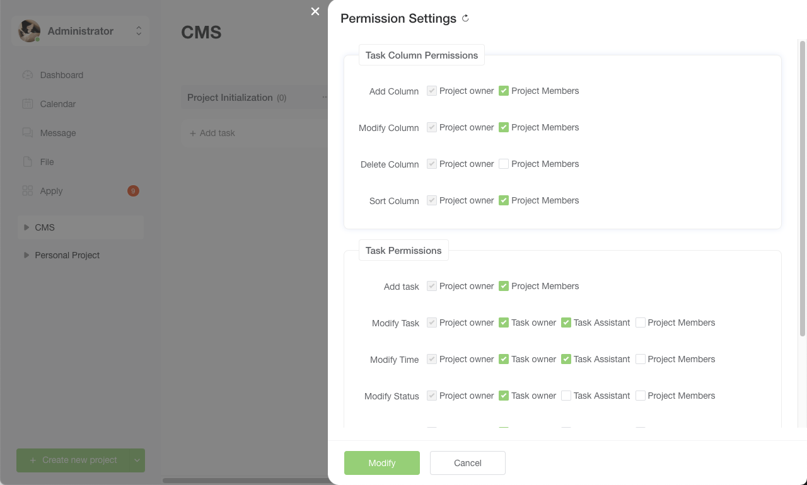Enable Project Members for Delete Column
Screen dimensions: 807x485
504,164
